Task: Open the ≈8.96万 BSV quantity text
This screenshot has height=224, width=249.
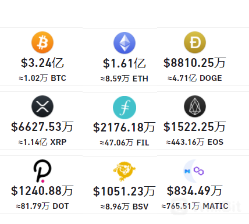Action: [x=124, y=207]
